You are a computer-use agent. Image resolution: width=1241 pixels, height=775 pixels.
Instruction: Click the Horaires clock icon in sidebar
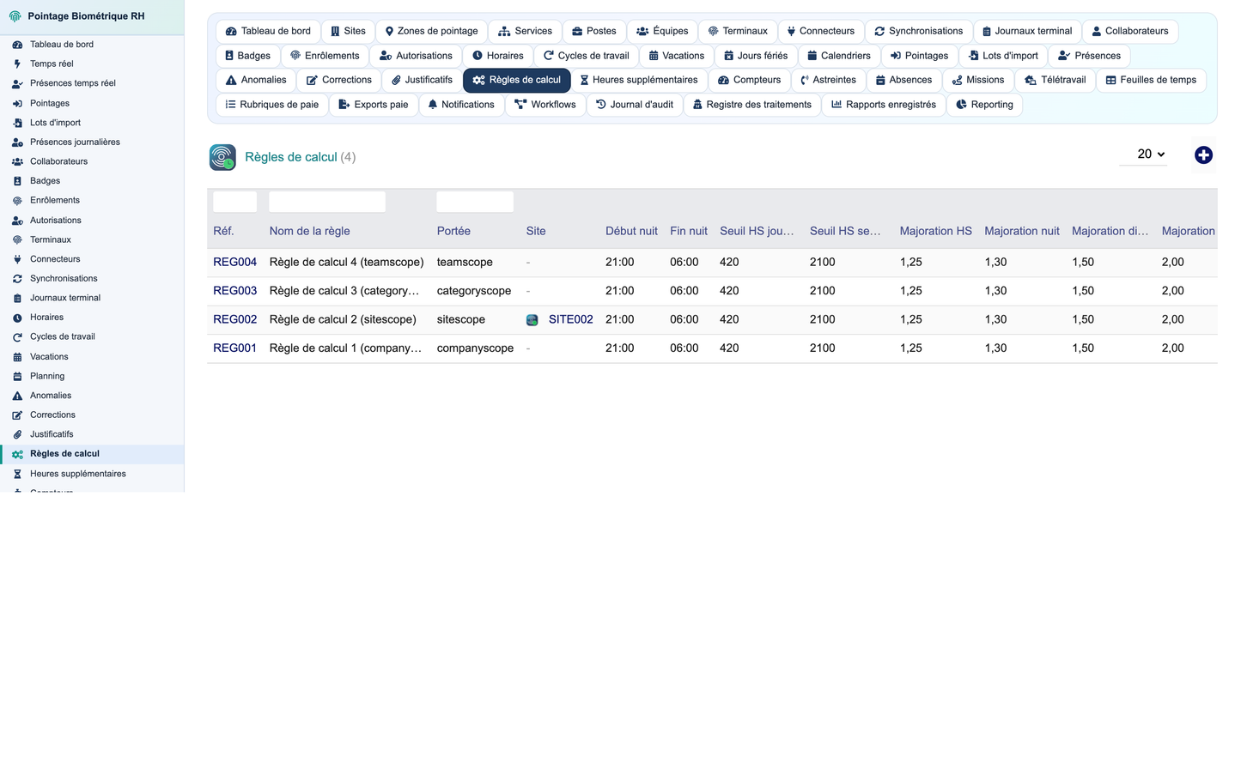point(17,318)
